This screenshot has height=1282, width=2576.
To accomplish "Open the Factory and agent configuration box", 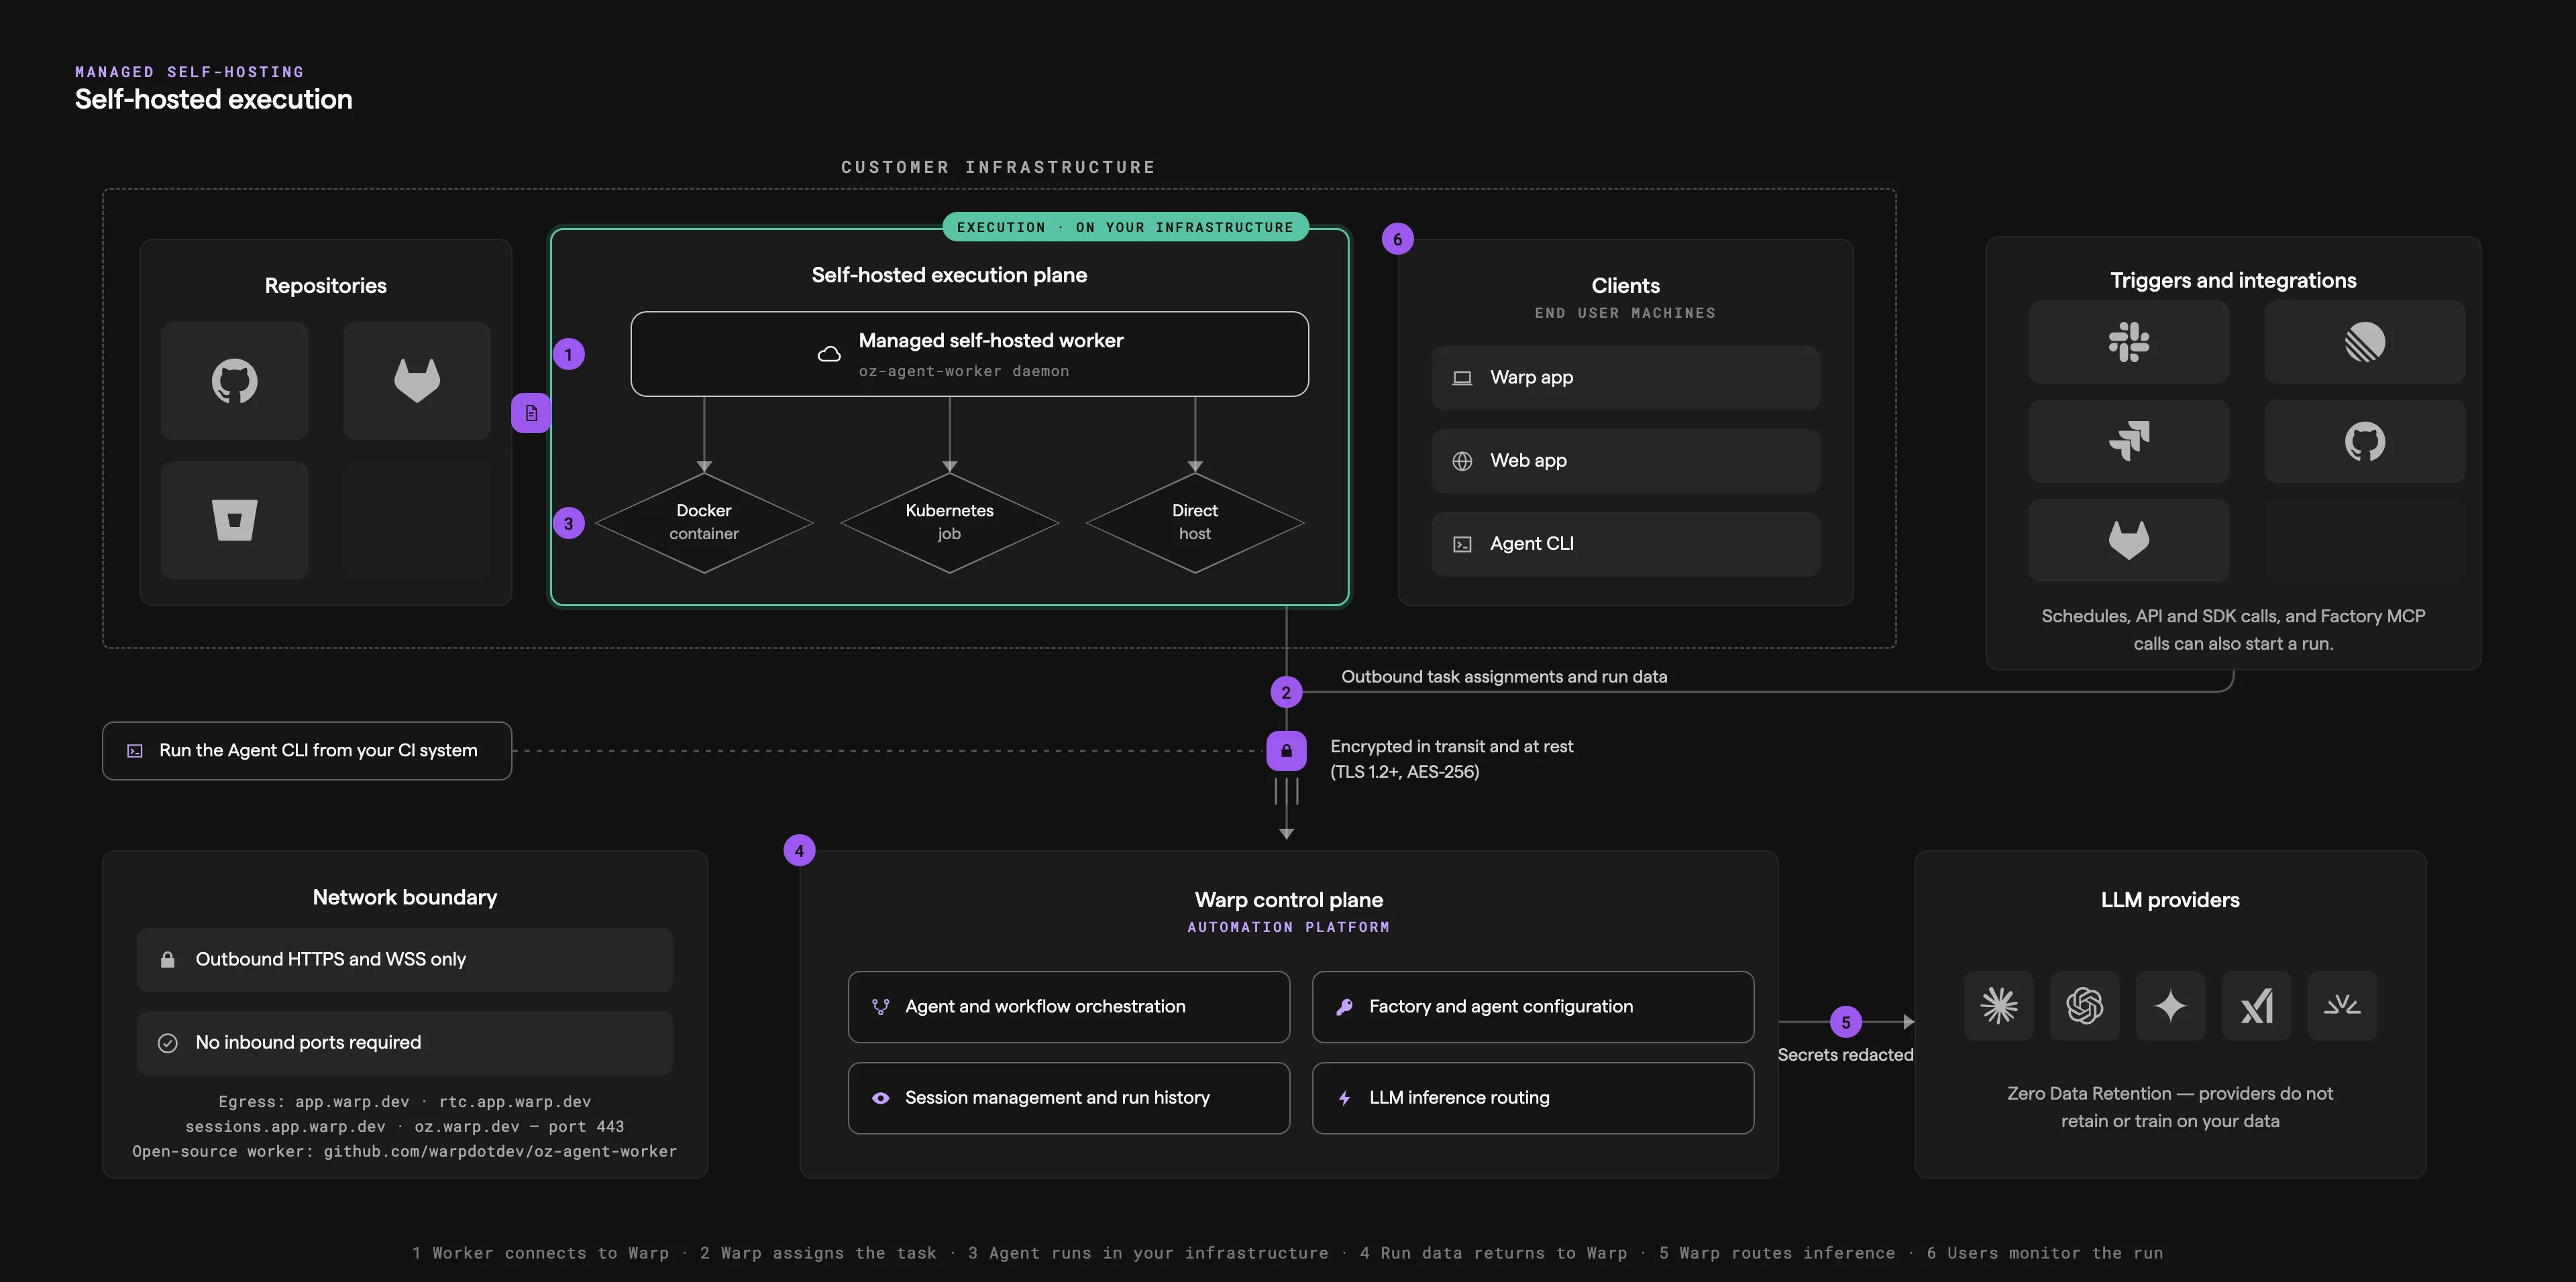I will click(x=1532, y=1006).
